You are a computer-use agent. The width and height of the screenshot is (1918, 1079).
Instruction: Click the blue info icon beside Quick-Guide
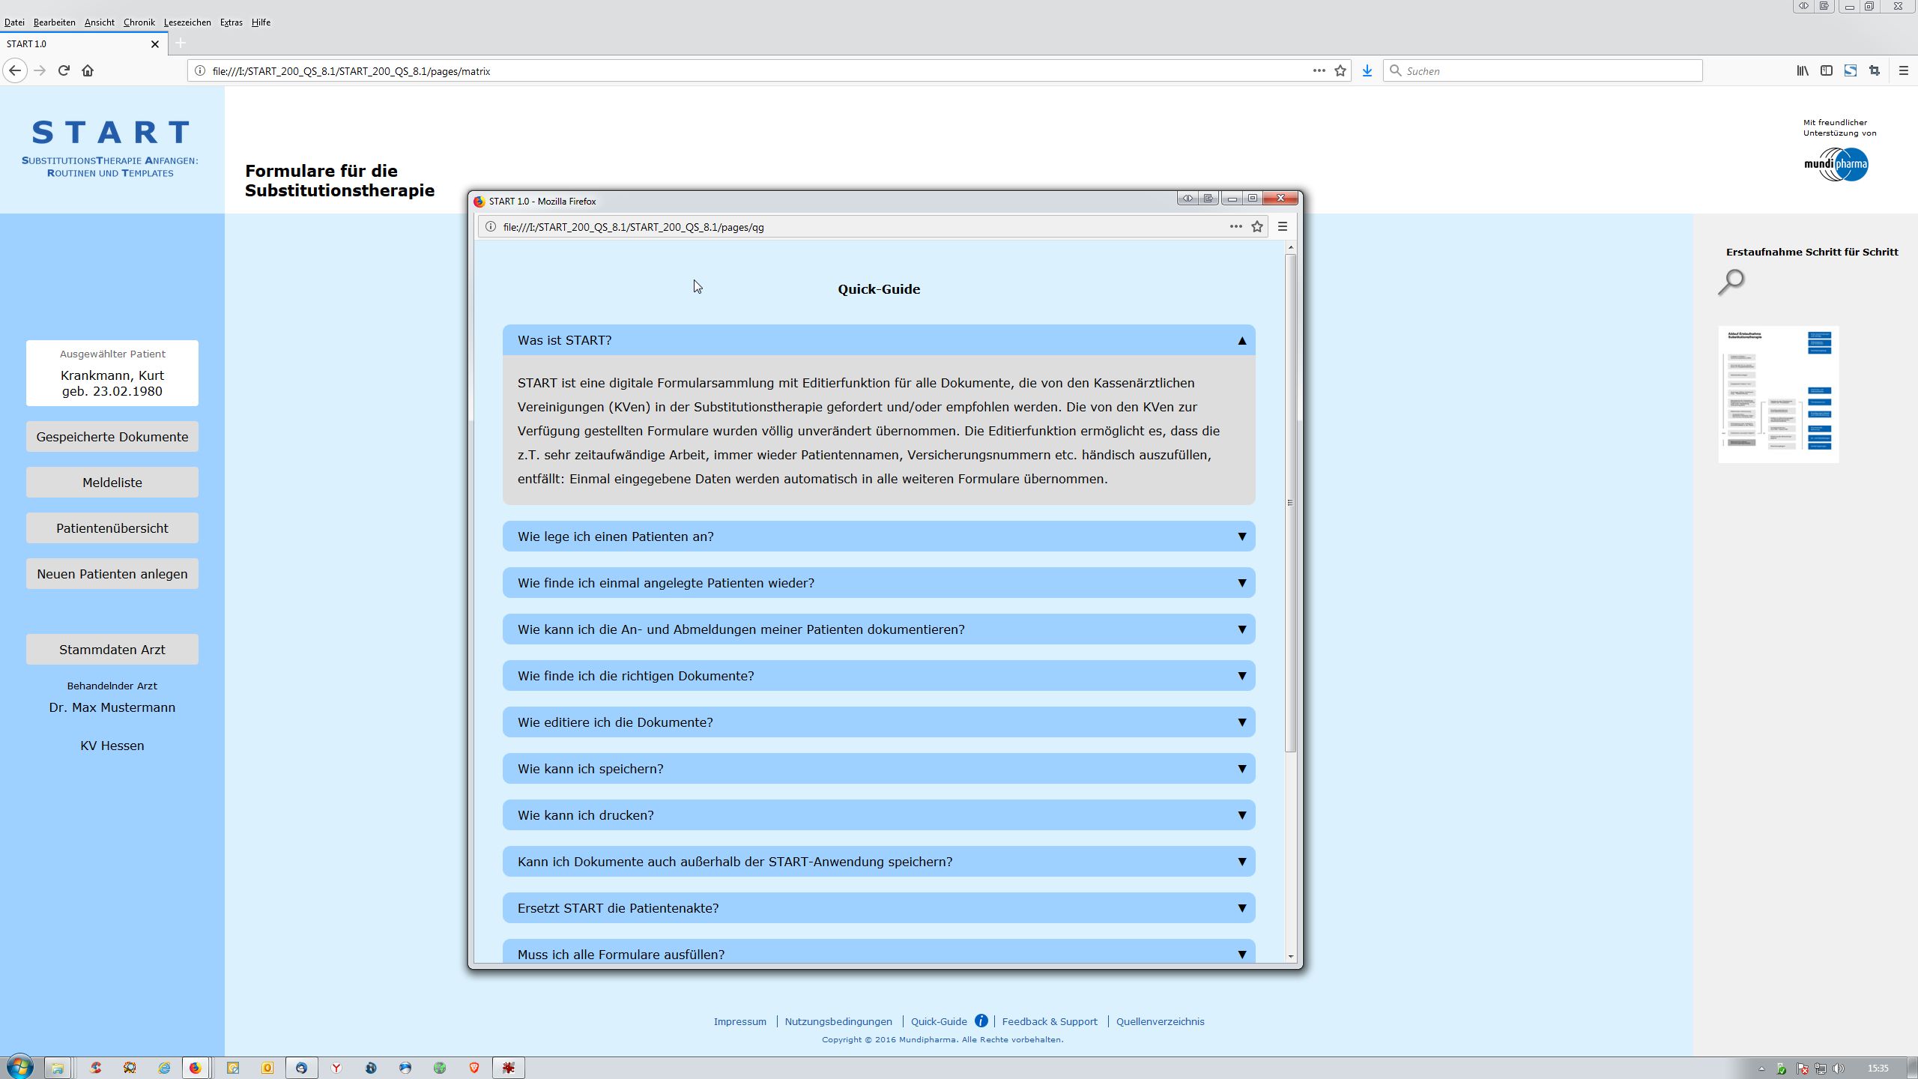point(981,1021)
